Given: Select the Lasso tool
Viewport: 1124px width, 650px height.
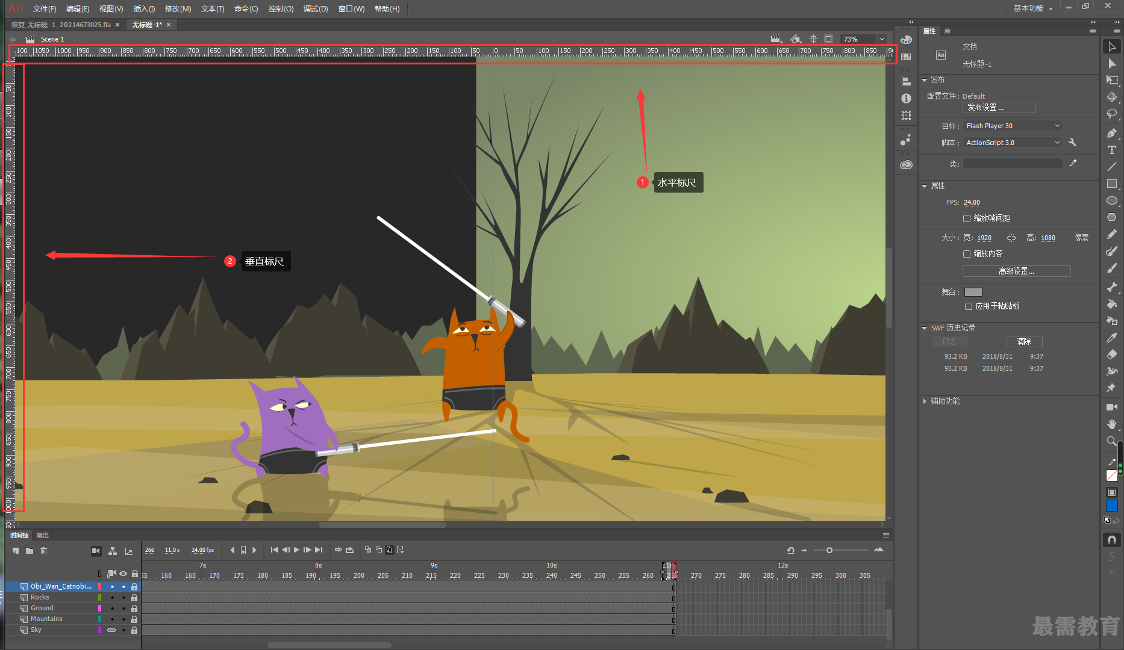Looking at the screenshot, I should point(1112,114).
